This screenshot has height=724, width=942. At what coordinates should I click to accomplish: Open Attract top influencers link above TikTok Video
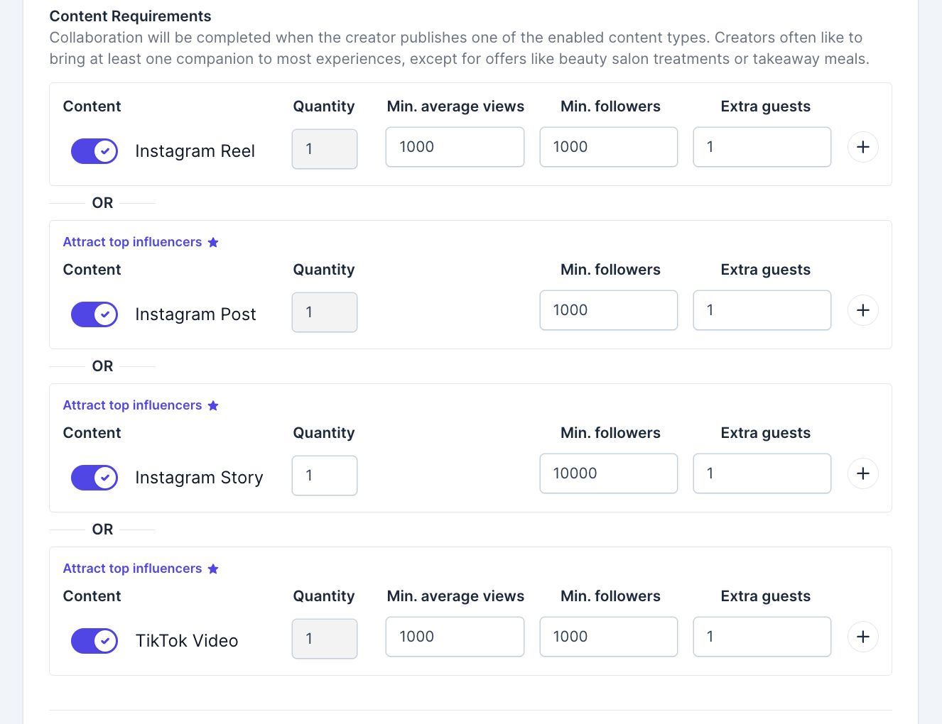[x=133, y=569]
